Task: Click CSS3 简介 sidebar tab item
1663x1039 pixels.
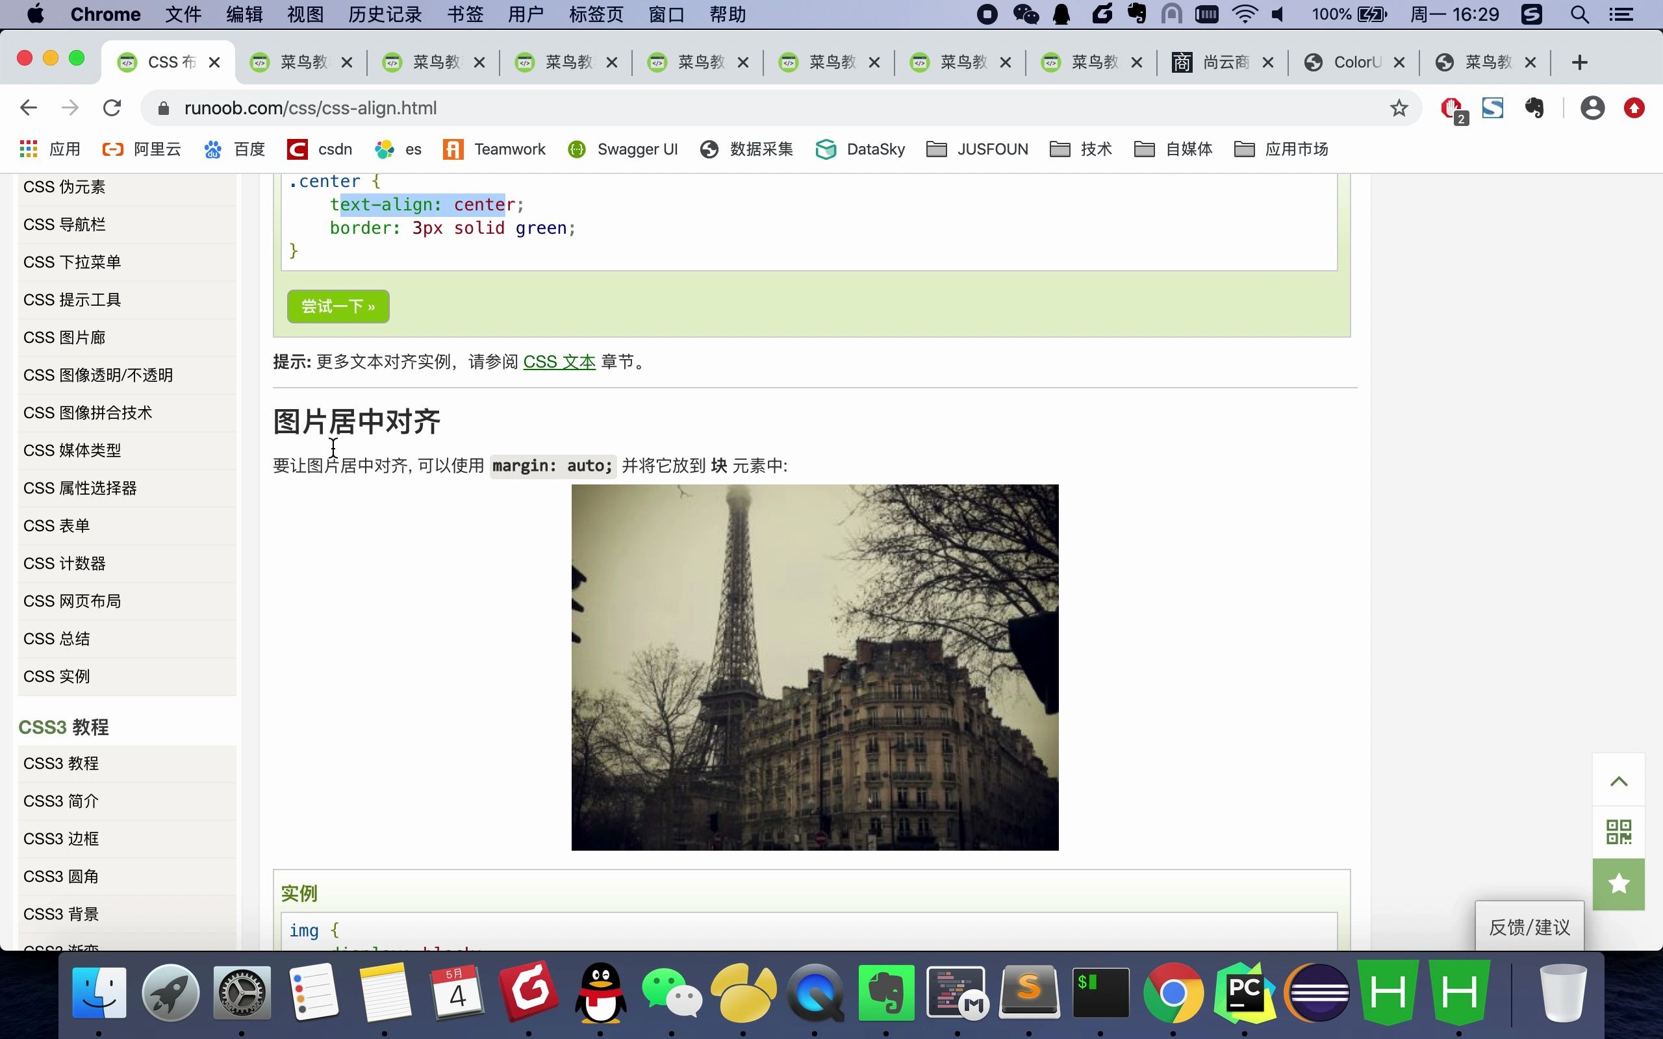Action: click(61, 799)
